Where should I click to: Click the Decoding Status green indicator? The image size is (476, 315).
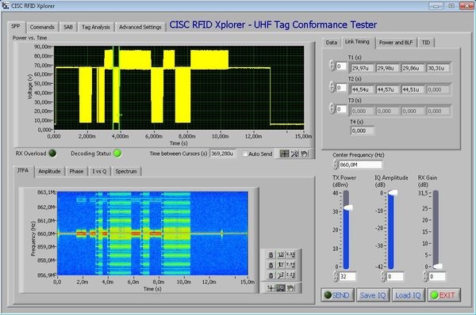coord(117,154)
